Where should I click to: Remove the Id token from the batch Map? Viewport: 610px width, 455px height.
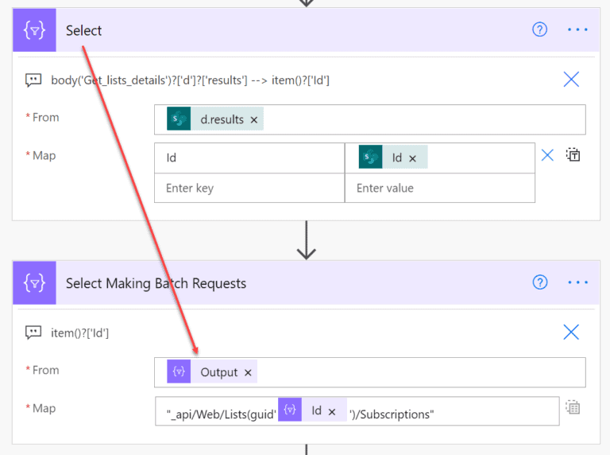click(332, 412)
